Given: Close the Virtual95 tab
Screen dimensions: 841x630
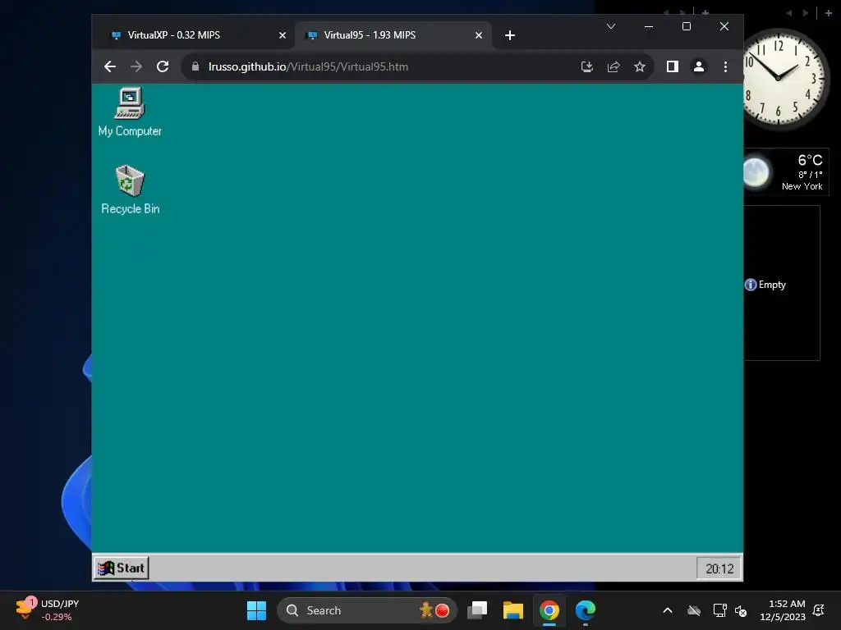Looking at the screenshot, I should tap(479, 35).
